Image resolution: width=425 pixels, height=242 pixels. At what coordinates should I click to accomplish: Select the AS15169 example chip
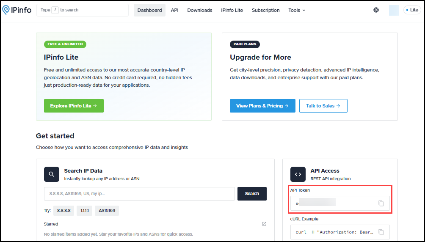tap(107, 211)
